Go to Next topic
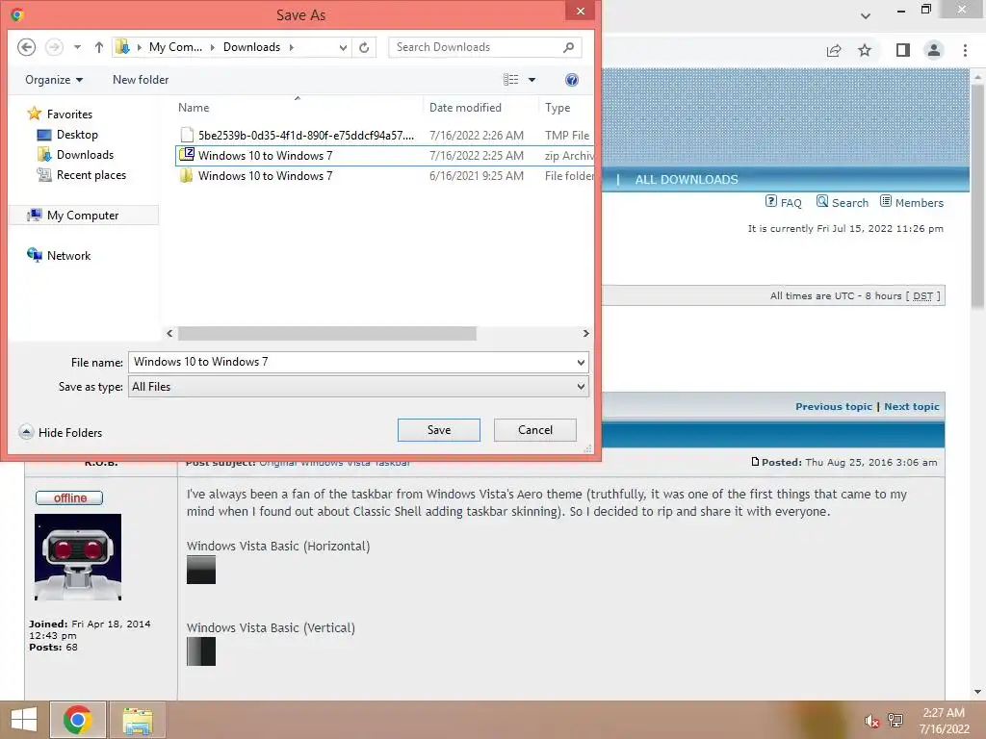 click(x=912, y=407)
